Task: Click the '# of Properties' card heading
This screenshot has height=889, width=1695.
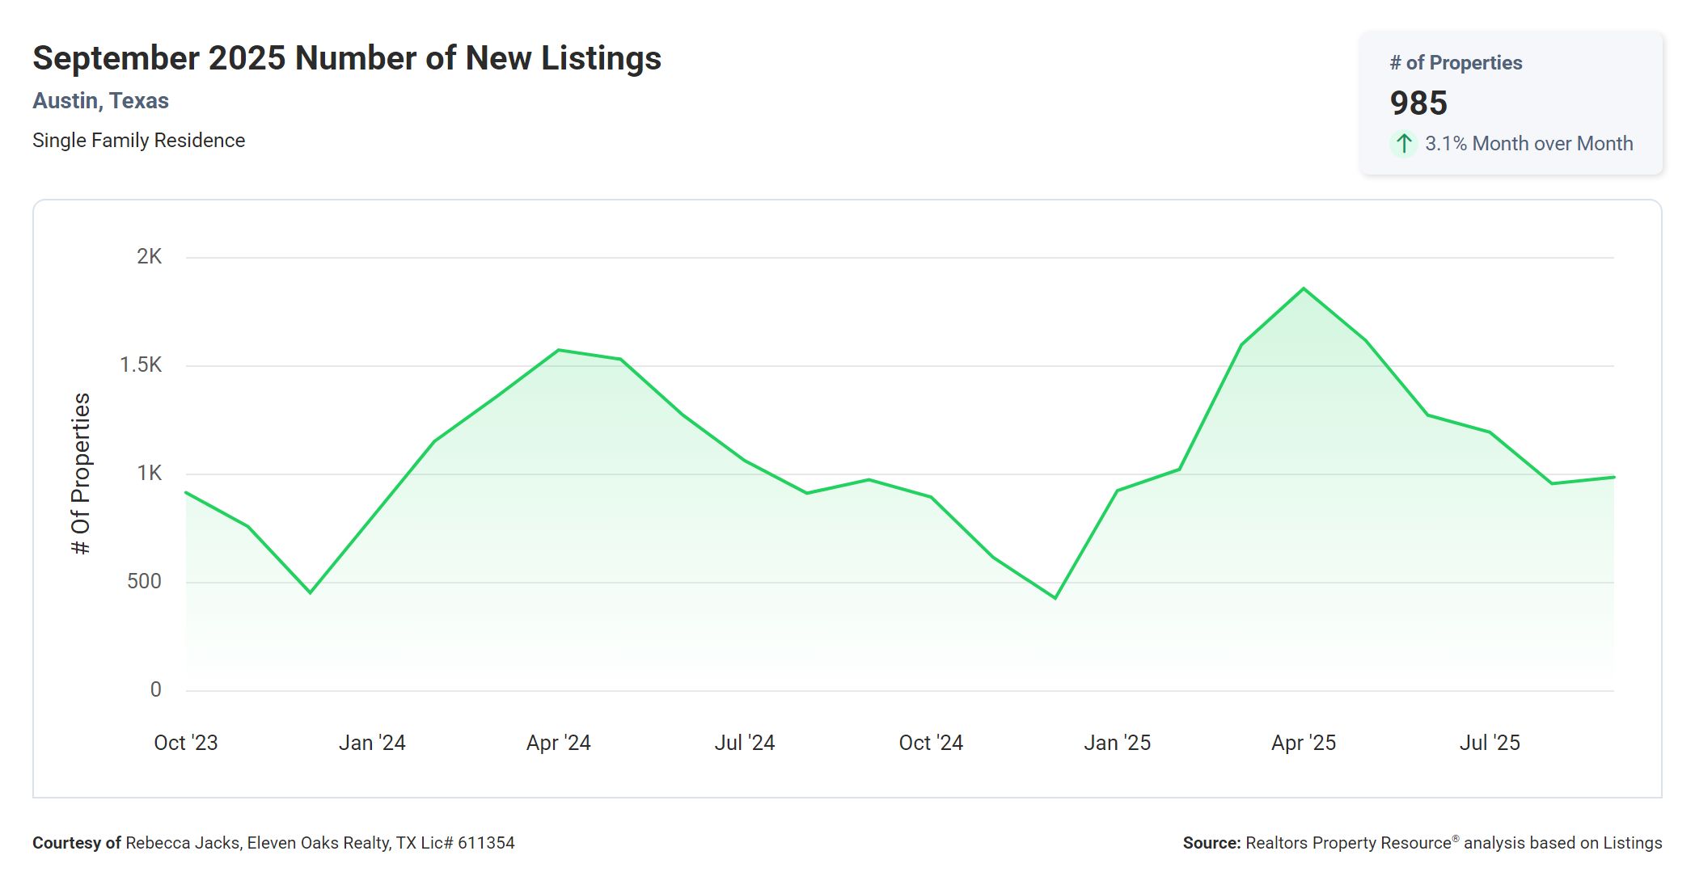Action: click(1456, 63)
